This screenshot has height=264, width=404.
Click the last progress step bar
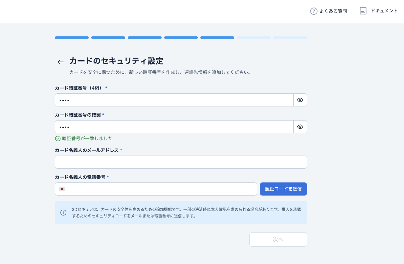pyautogui.click(x=290, y=38)
